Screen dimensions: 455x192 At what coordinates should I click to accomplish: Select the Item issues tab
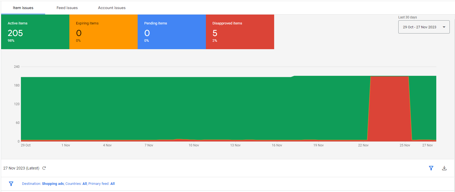[x=23, y=8]
